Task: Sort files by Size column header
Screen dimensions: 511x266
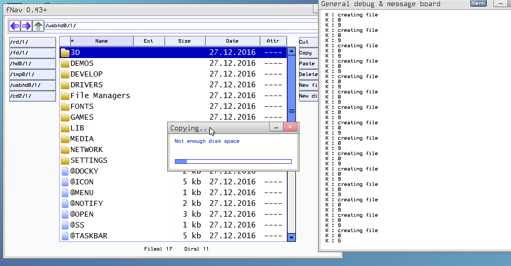Action: [184, 41]
